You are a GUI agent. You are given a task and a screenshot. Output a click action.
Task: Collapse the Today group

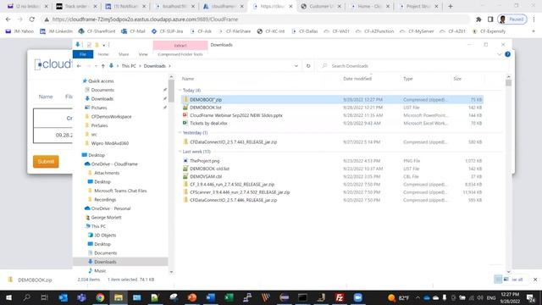pyautogui.click(x=180, y=91)
